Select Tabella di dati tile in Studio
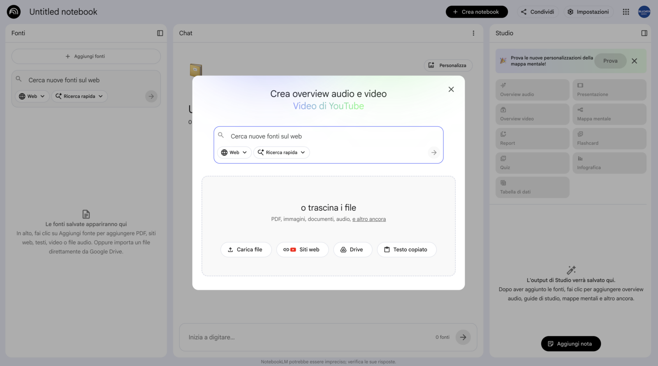 pyautogui.click(x=533, y=187)
